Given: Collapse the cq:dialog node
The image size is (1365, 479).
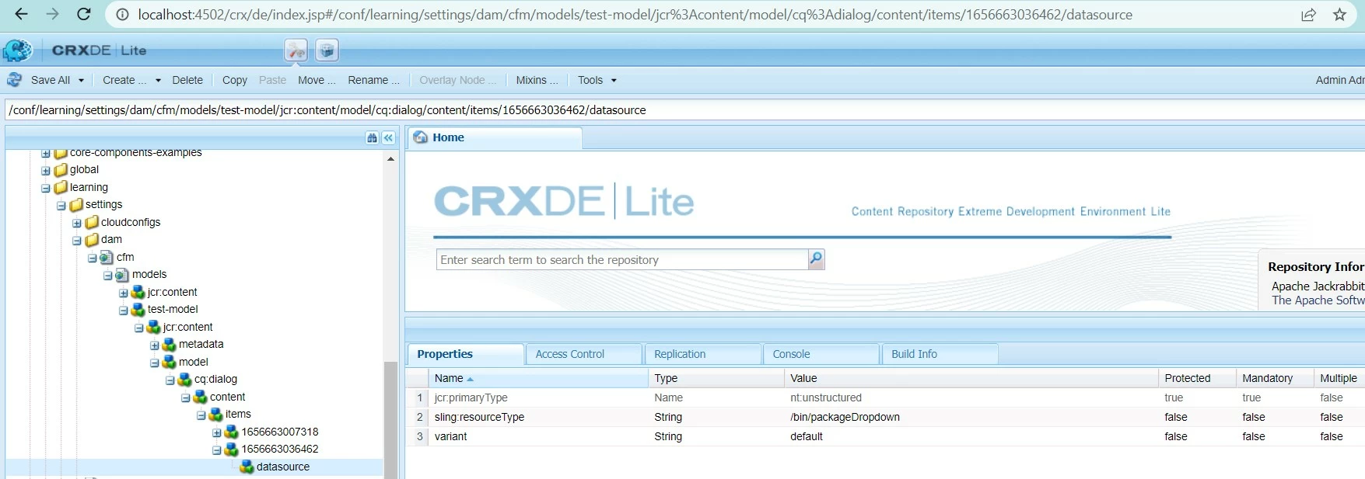Looking at the screenshot, I should [x=170, y=380].
